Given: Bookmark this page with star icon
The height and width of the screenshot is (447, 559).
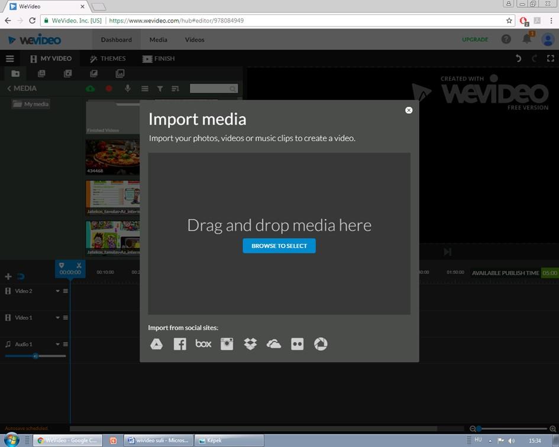Looking at the screenshot, I should pyautogui.click(x=509, y=21).
